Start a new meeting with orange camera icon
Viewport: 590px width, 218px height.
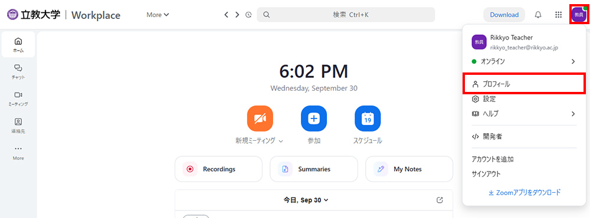point(260,118)
